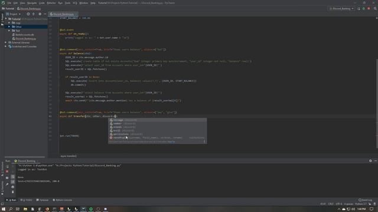The width and height of the screenshot is (378, 212).
Task: Toggle the scroll-to-end icon in Run panel
Action: 13,182
